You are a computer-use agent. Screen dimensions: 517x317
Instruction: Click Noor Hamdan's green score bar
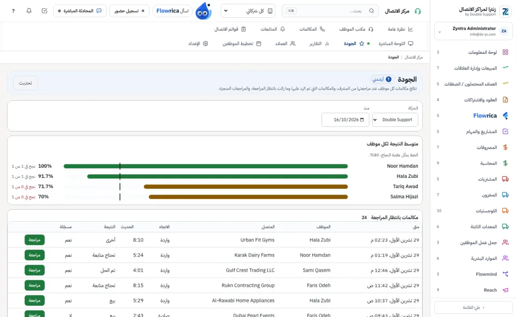(206, 166)
